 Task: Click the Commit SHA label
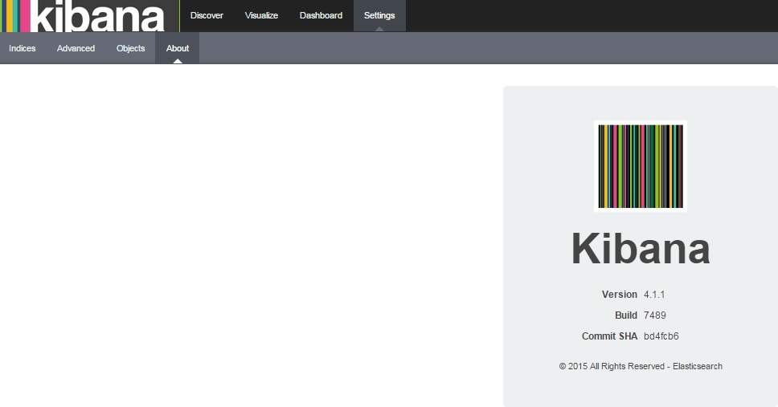pos(609,336)
